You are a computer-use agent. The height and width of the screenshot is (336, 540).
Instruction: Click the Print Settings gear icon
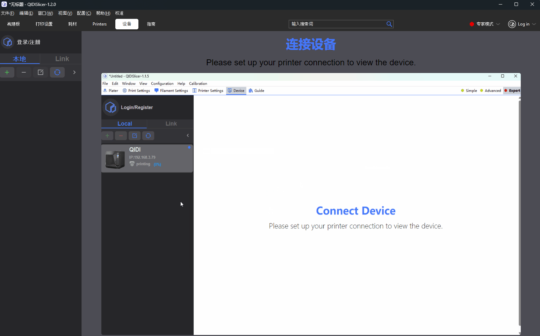(124, 90)
